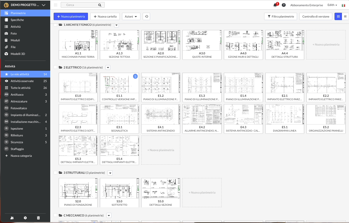Open Attività in the top sidebar

(x=25, y=27)
